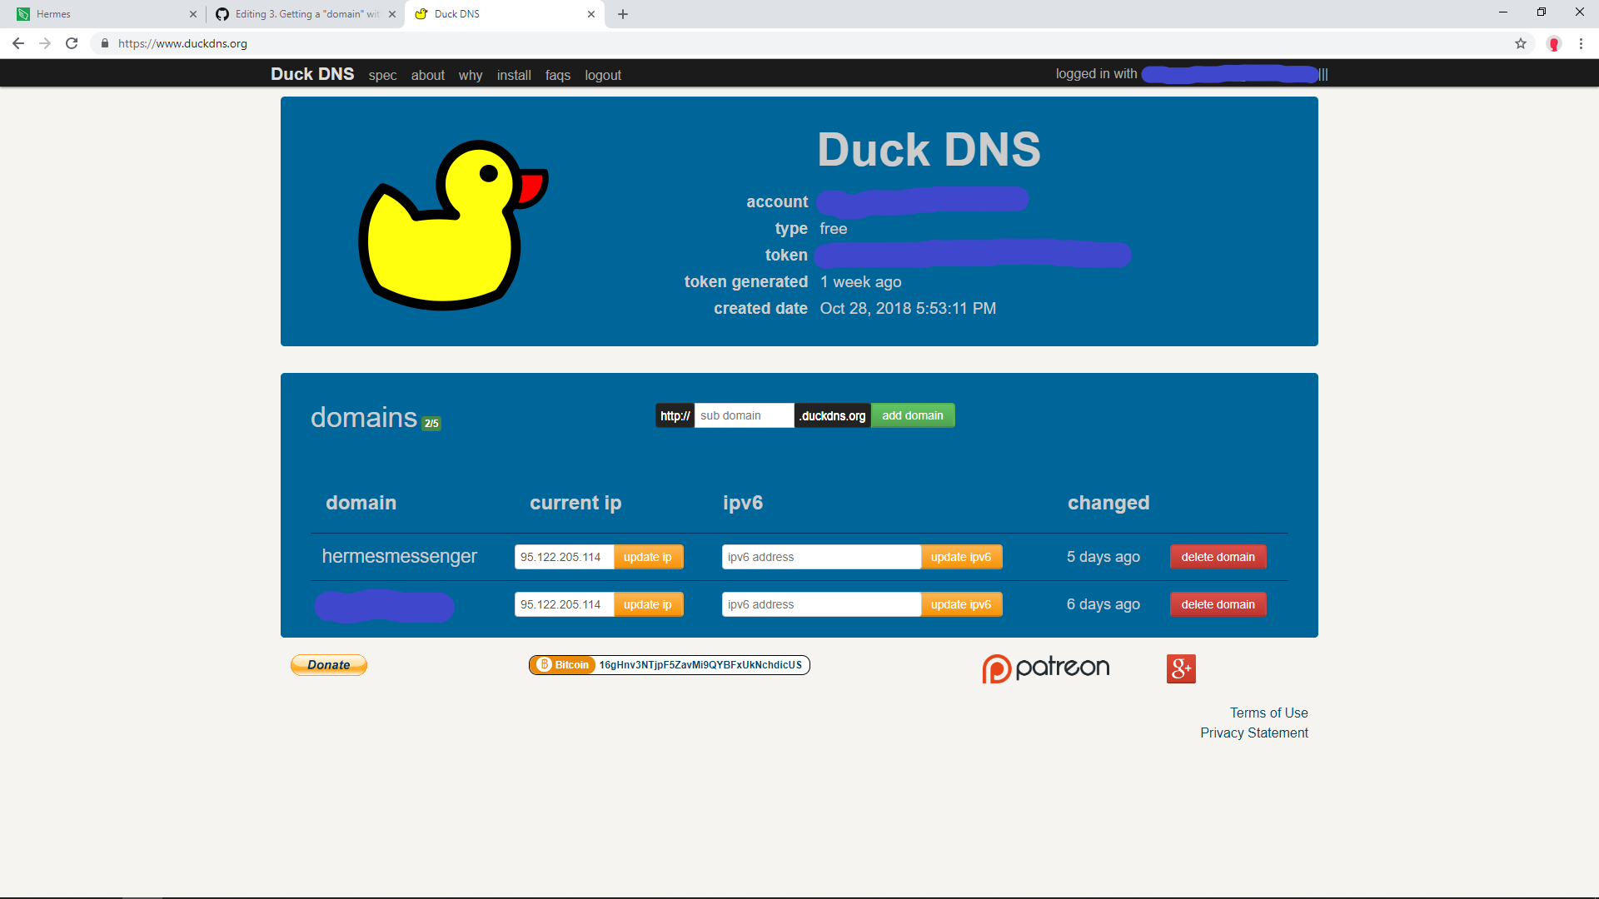Focus the sub domain input field
1599x899 pixels.
pos(745,415)
